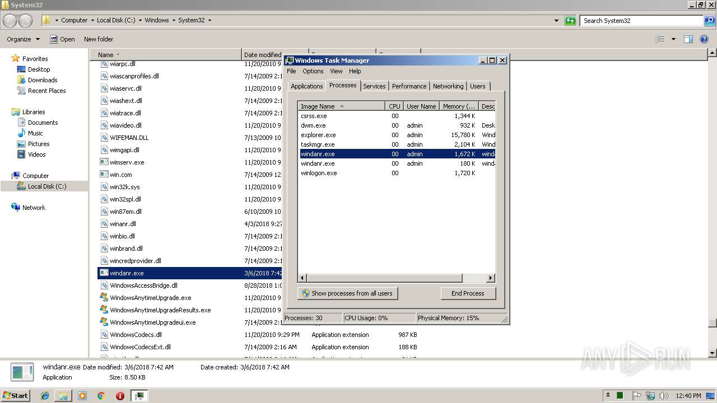
Task: Click the search magnifier icon
Action: [x=710, y=21]
